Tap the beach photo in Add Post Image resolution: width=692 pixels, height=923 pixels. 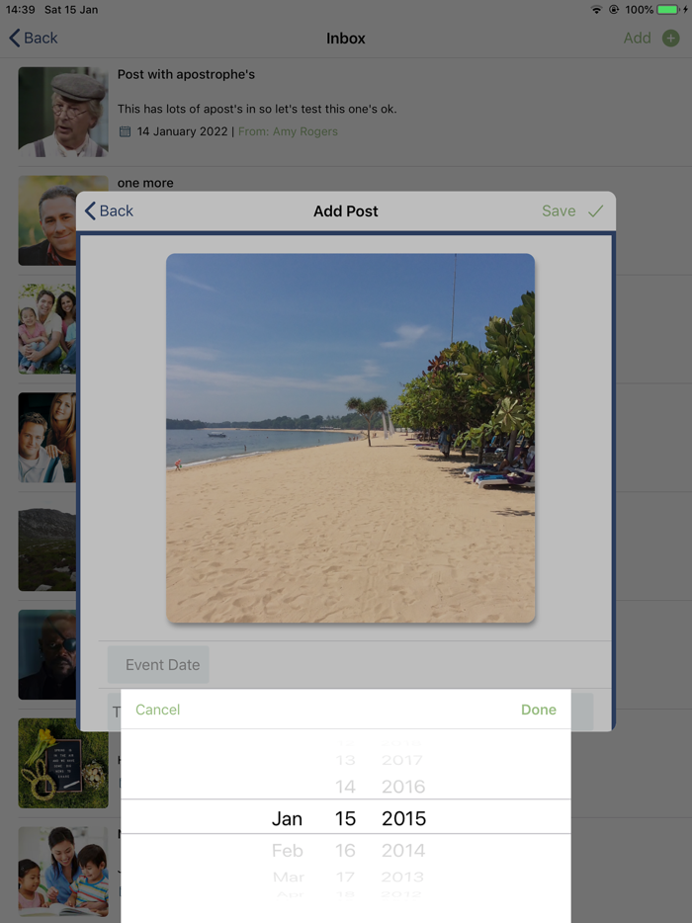click(350, 438)
